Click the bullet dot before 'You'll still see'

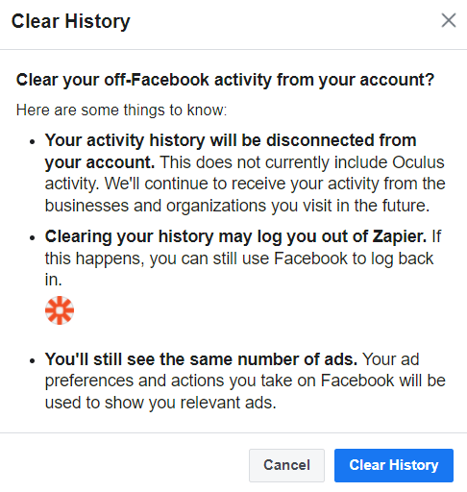[32, 360]
